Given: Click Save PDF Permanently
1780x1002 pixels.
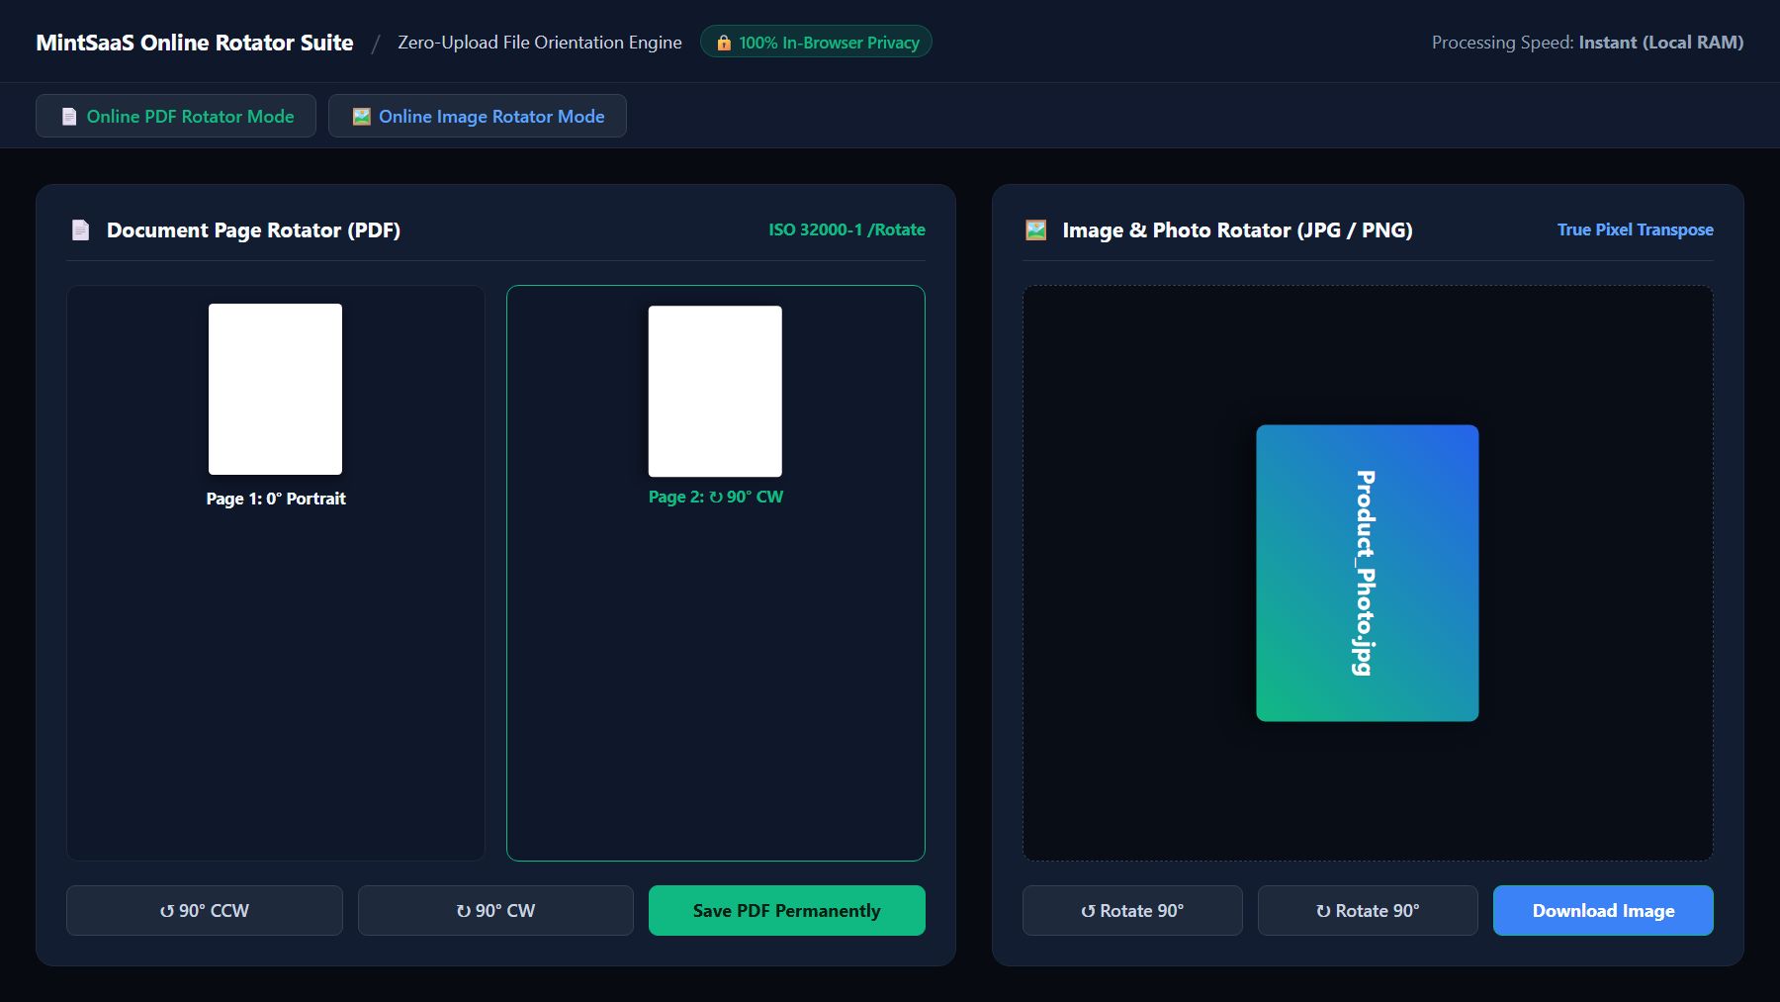Looking at the screenshot, I should pos(787,910).
